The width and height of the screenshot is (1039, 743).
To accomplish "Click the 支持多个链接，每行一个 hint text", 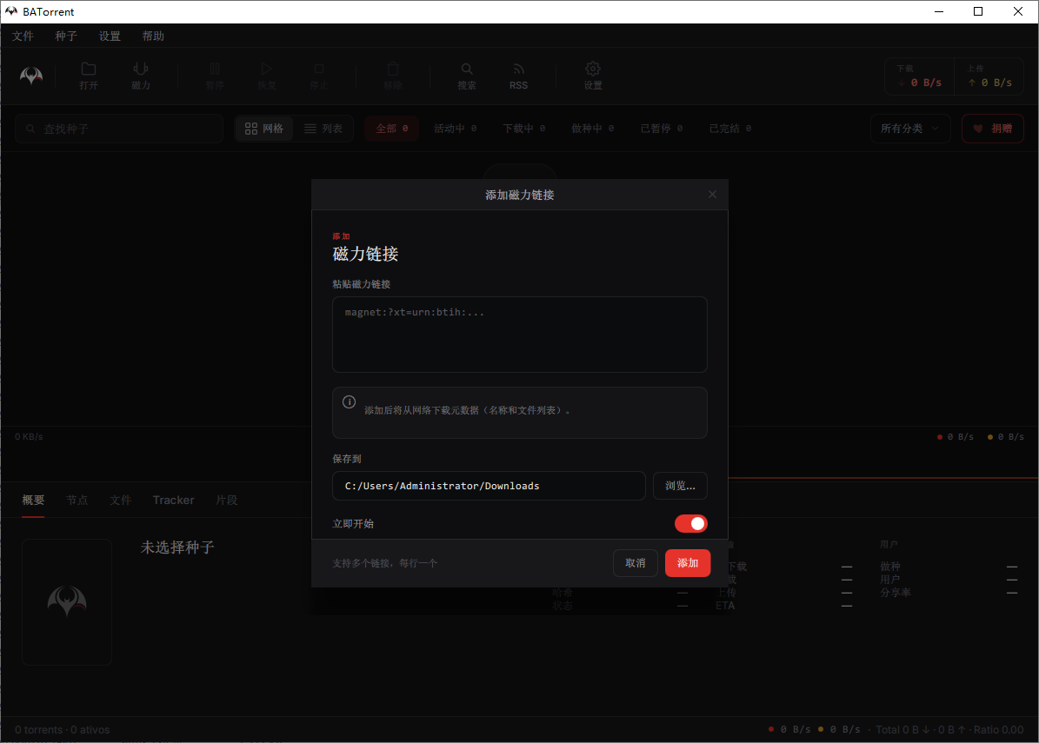I will coord(385,563).
